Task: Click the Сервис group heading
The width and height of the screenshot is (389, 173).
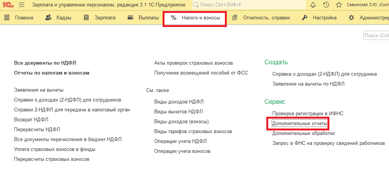Action: click(275, 102)
